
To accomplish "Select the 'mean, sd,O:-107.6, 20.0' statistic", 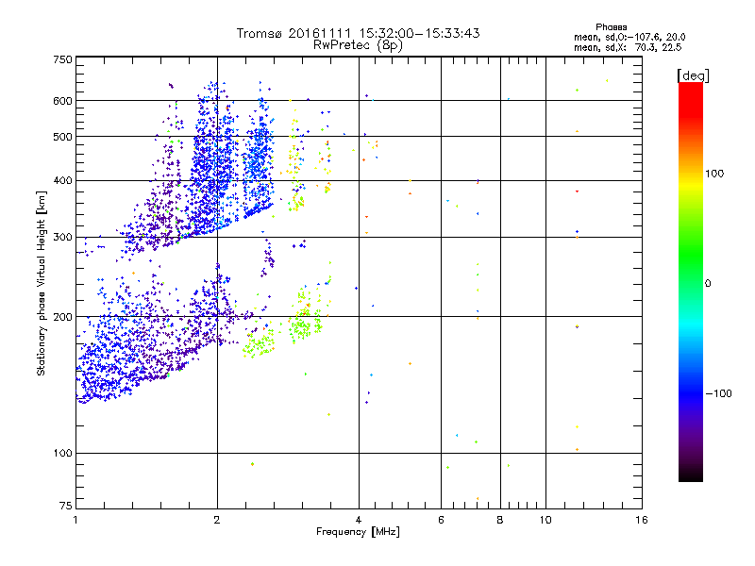I will pyautogui.click(x=629, y=37).
